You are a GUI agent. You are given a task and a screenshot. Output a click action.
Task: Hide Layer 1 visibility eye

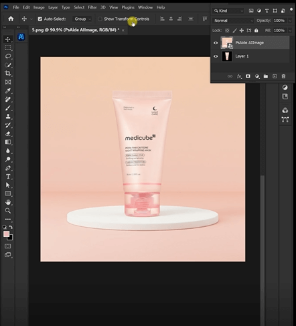(216, 56)
